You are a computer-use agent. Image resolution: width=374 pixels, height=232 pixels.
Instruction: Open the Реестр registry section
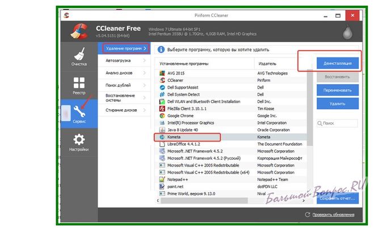79,85
